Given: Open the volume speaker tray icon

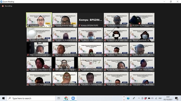Looking at the screenshot, I should (152, 98).
